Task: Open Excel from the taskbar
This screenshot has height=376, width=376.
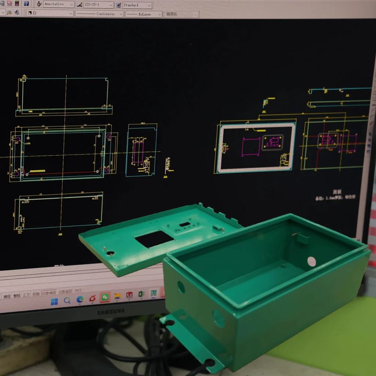Action: pos(141,294)
